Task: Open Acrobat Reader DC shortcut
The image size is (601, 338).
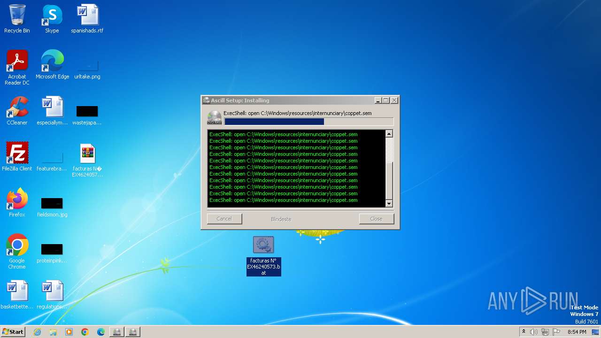Action: pos(17,68)
